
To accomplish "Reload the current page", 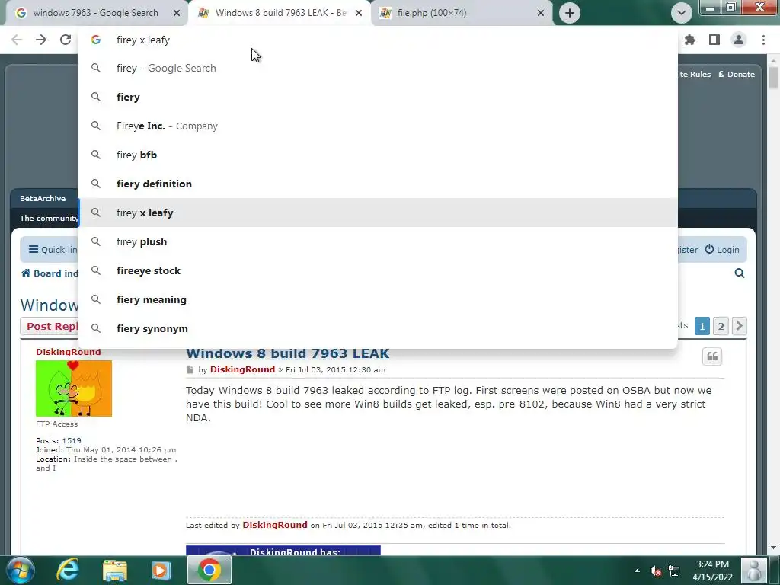I will 66,40.
